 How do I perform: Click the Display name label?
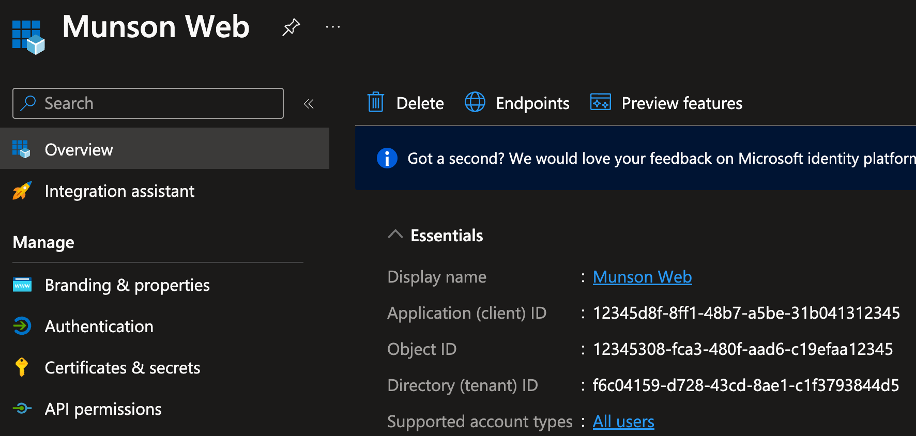pos(437,277)
